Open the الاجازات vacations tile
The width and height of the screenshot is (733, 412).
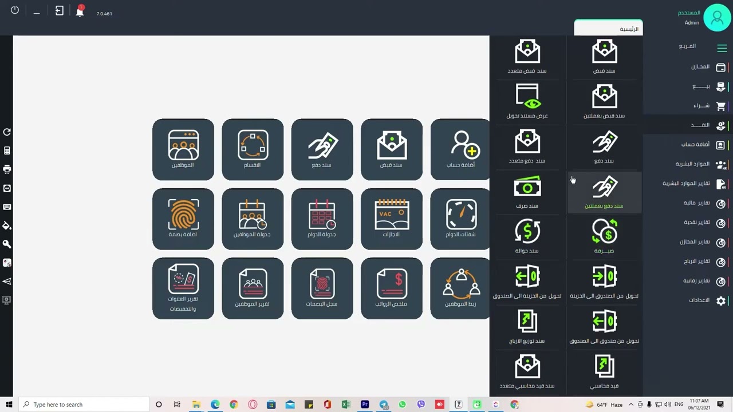tap(392, 219)
